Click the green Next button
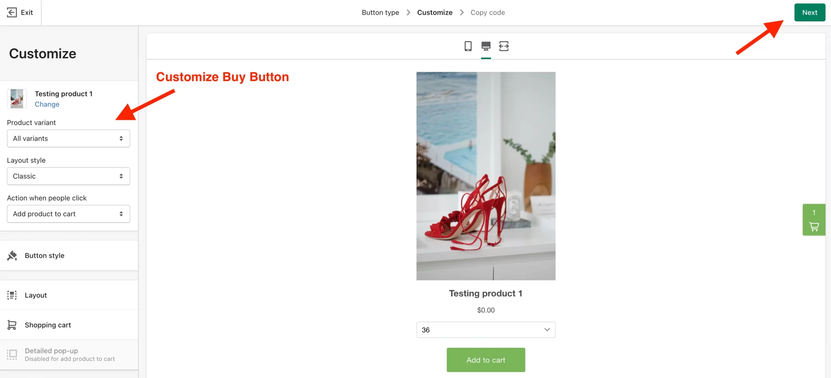The width and height of the screenshot is (831, 378). (x=809, y=13)
